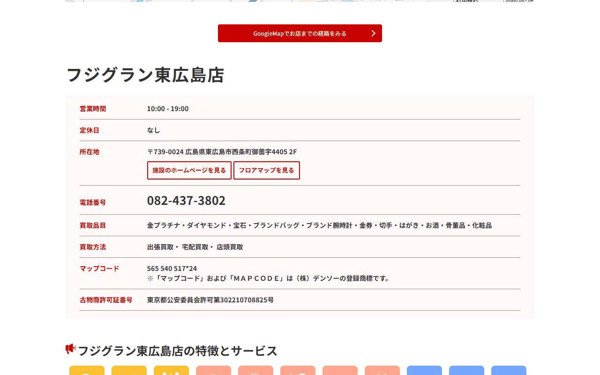This screenshot has height=375, width=600.
Task: Click the 買取品目 row label
Action: point(93,225)
